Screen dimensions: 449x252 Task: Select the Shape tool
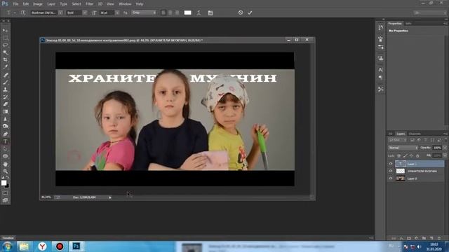5,156
